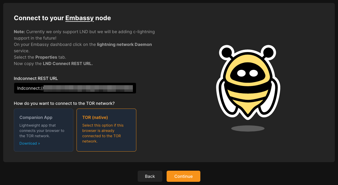
Task: Click the 'Lightweight app' description in Companion card
Action: pyautogui.click(x=42, y=131)
